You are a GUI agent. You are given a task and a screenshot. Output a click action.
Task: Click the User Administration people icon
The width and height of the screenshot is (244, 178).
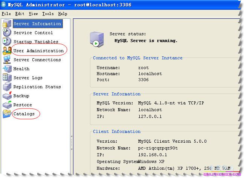(7, 51)
